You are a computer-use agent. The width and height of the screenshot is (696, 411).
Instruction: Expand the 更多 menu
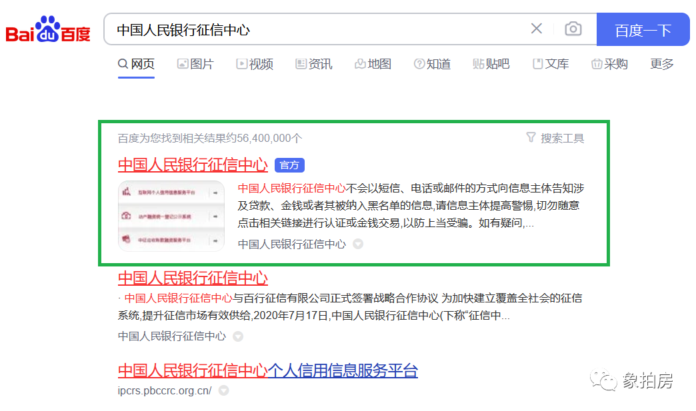click(662, 65)
